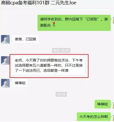Click the "今天考的怎么样啊" green bubble
This screenshot has height=122, width=114.
(x=94, y=117)
